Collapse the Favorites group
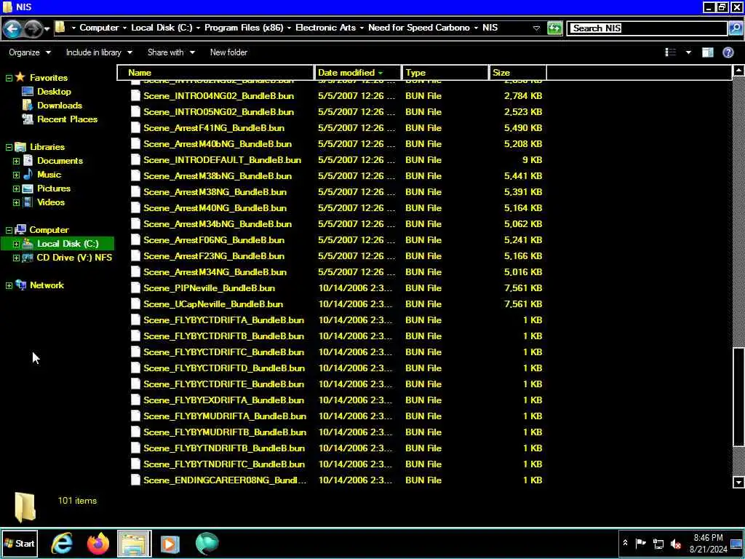The image size is (745, 559). click(x=9, y=78)
